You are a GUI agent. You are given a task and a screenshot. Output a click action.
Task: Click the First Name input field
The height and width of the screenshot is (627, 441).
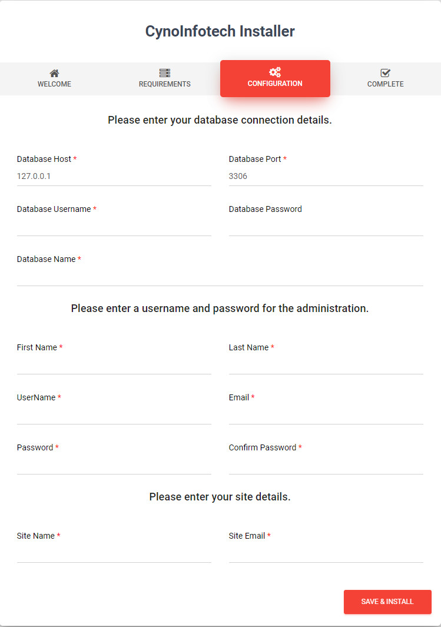pyautogui.click(x=114, y=364)
